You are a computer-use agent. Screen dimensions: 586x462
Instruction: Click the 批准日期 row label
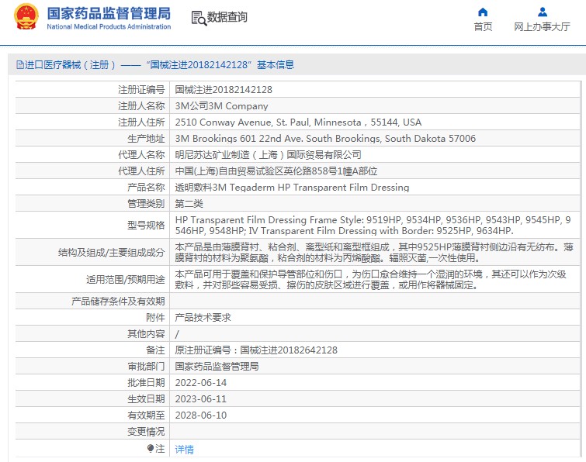click(146, 382)
